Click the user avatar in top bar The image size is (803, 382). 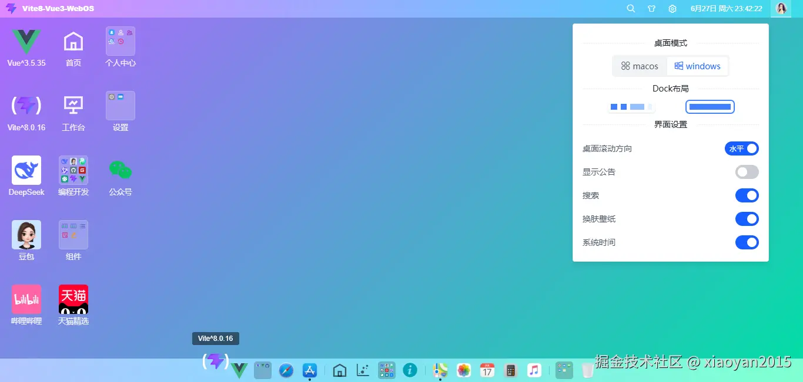781,9
